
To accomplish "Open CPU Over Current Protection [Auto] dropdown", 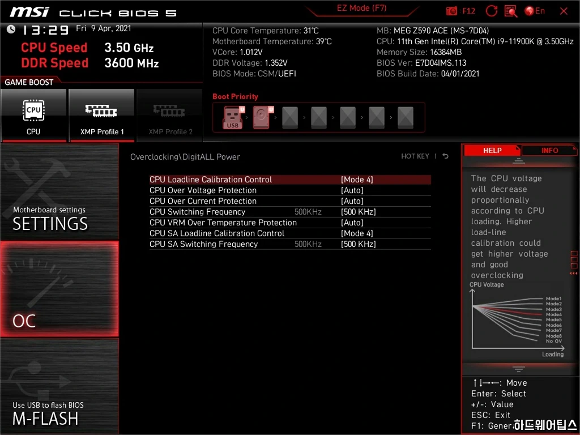I will [x=352, y=201].
